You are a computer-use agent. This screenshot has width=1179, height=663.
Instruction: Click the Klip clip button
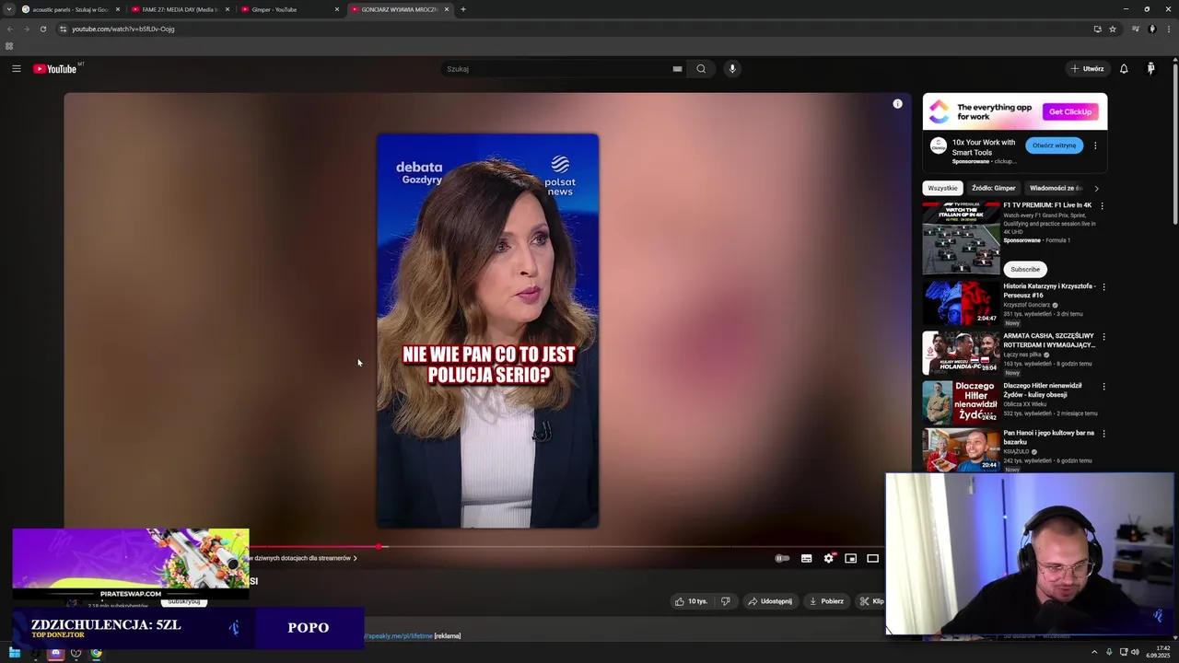[x=871, y=601]
